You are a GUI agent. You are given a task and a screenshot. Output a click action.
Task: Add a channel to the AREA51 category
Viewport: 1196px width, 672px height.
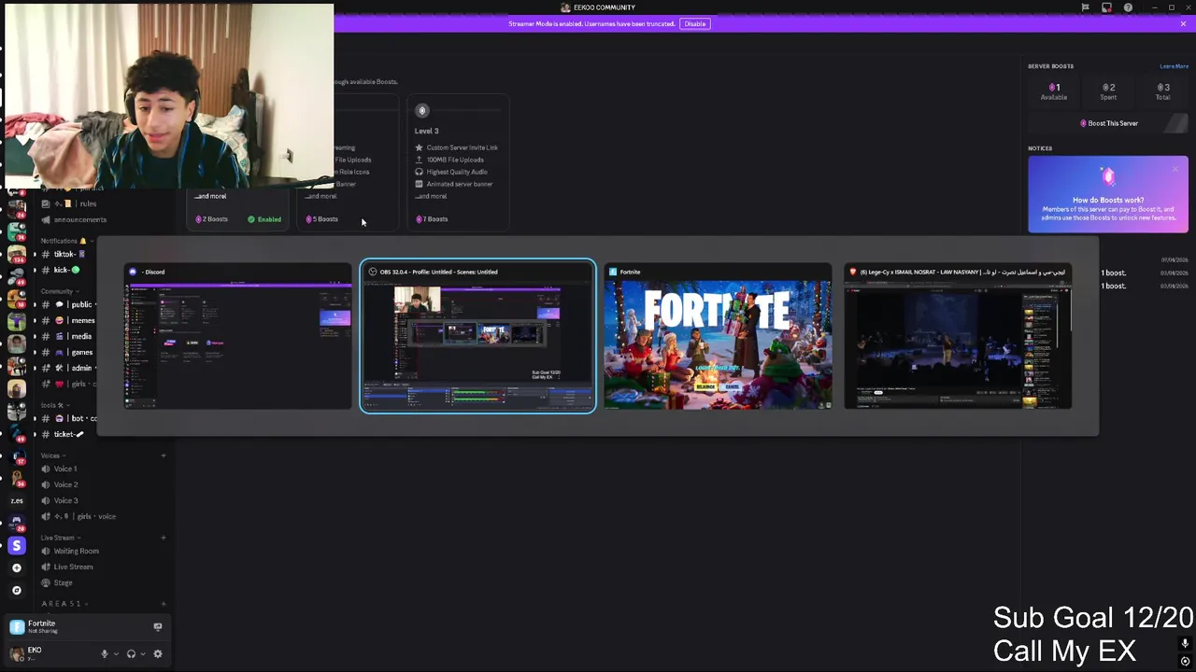[164, 604]
